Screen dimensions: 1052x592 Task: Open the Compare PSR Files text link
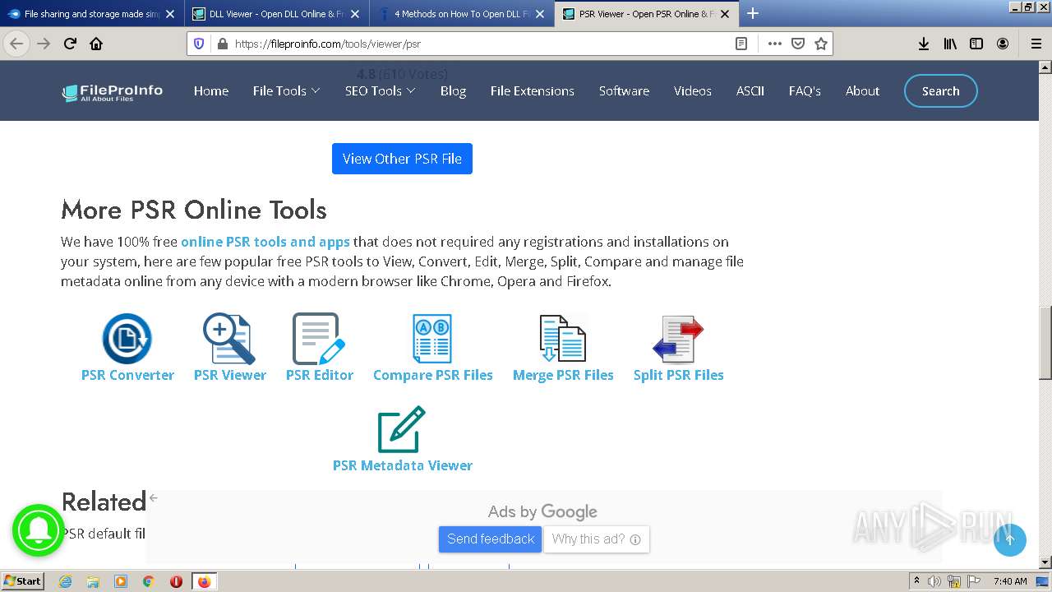click(x=432, y=375)
